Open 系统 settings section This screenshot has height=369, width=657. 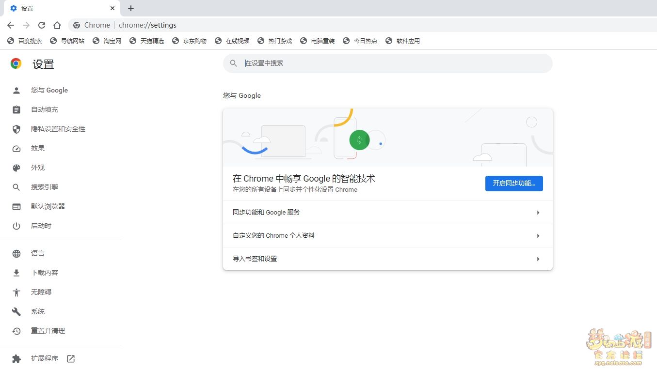pyautogui.click(x=38, y=311)
